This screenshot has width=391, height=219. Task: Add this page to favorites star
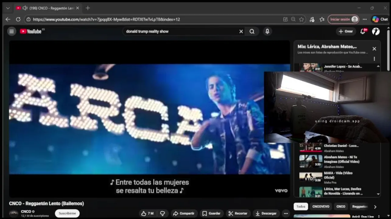coord(301,19)
